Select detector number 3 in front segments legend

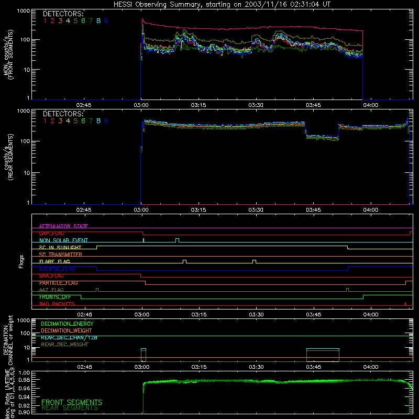click(x=60, y=21)
